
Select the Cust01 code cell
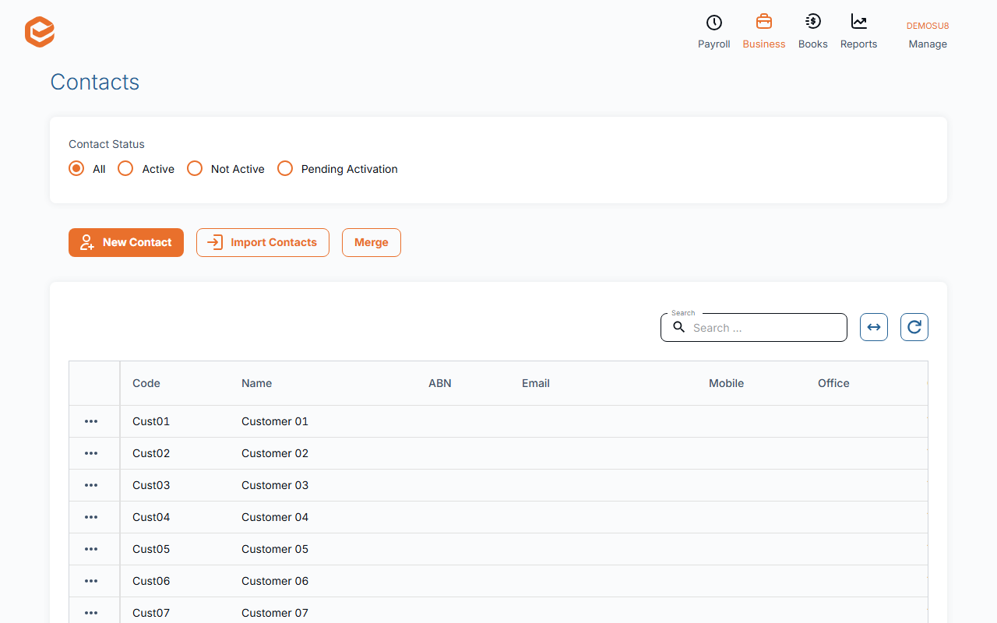pos(151,421)
